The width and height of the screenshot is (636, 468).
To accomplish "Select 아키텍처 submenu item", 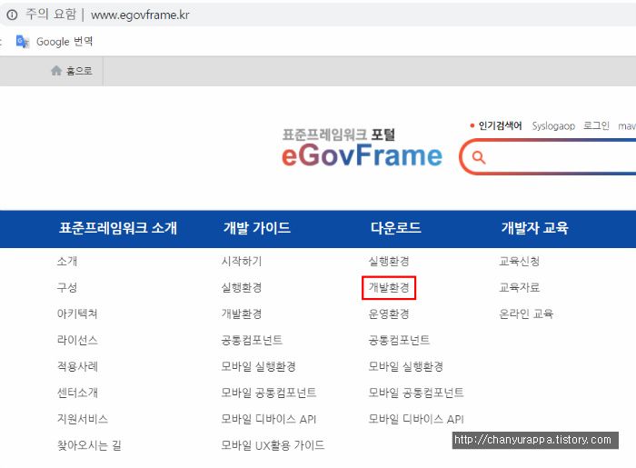I will point(77,314).
